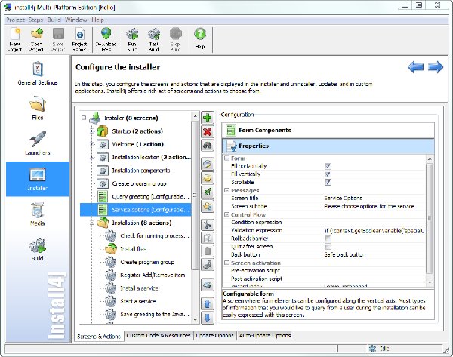The height and width of the screenshot is (357, 453).
Task: Click the move down blue arrow
Action: [x=207, y=318]
